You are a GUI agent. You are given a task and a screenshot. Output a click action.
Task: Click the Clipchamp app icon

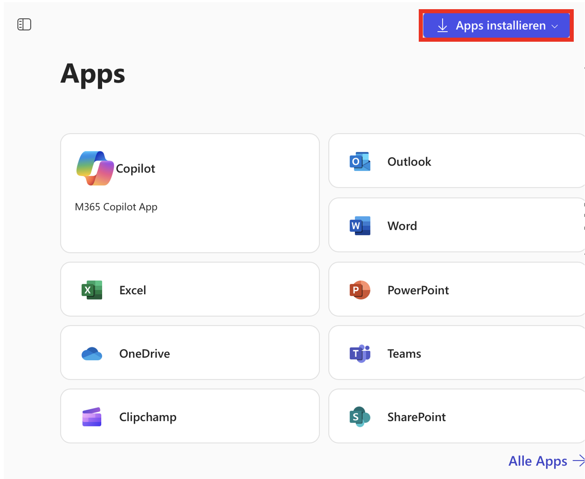click(92, 417)
